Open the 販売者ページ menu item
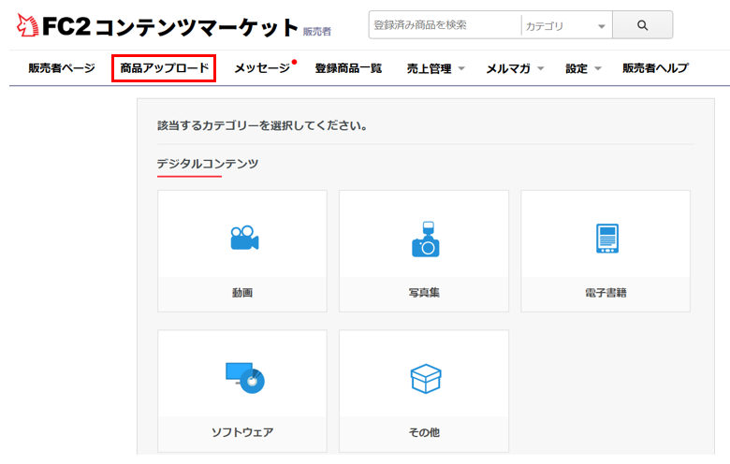 pos(62,68)
